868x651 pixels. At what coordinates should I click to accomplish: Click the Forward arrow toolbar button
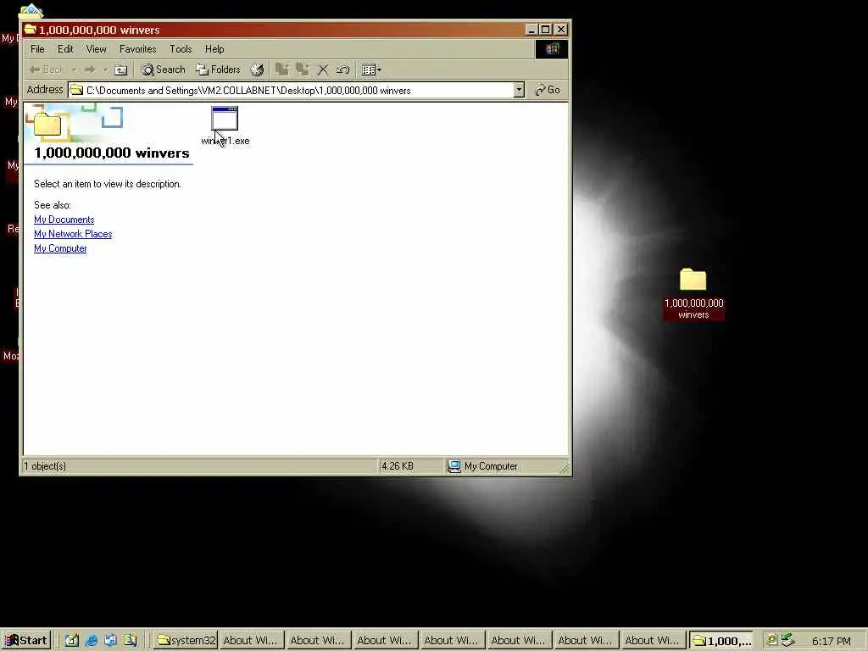coord(90,70)
